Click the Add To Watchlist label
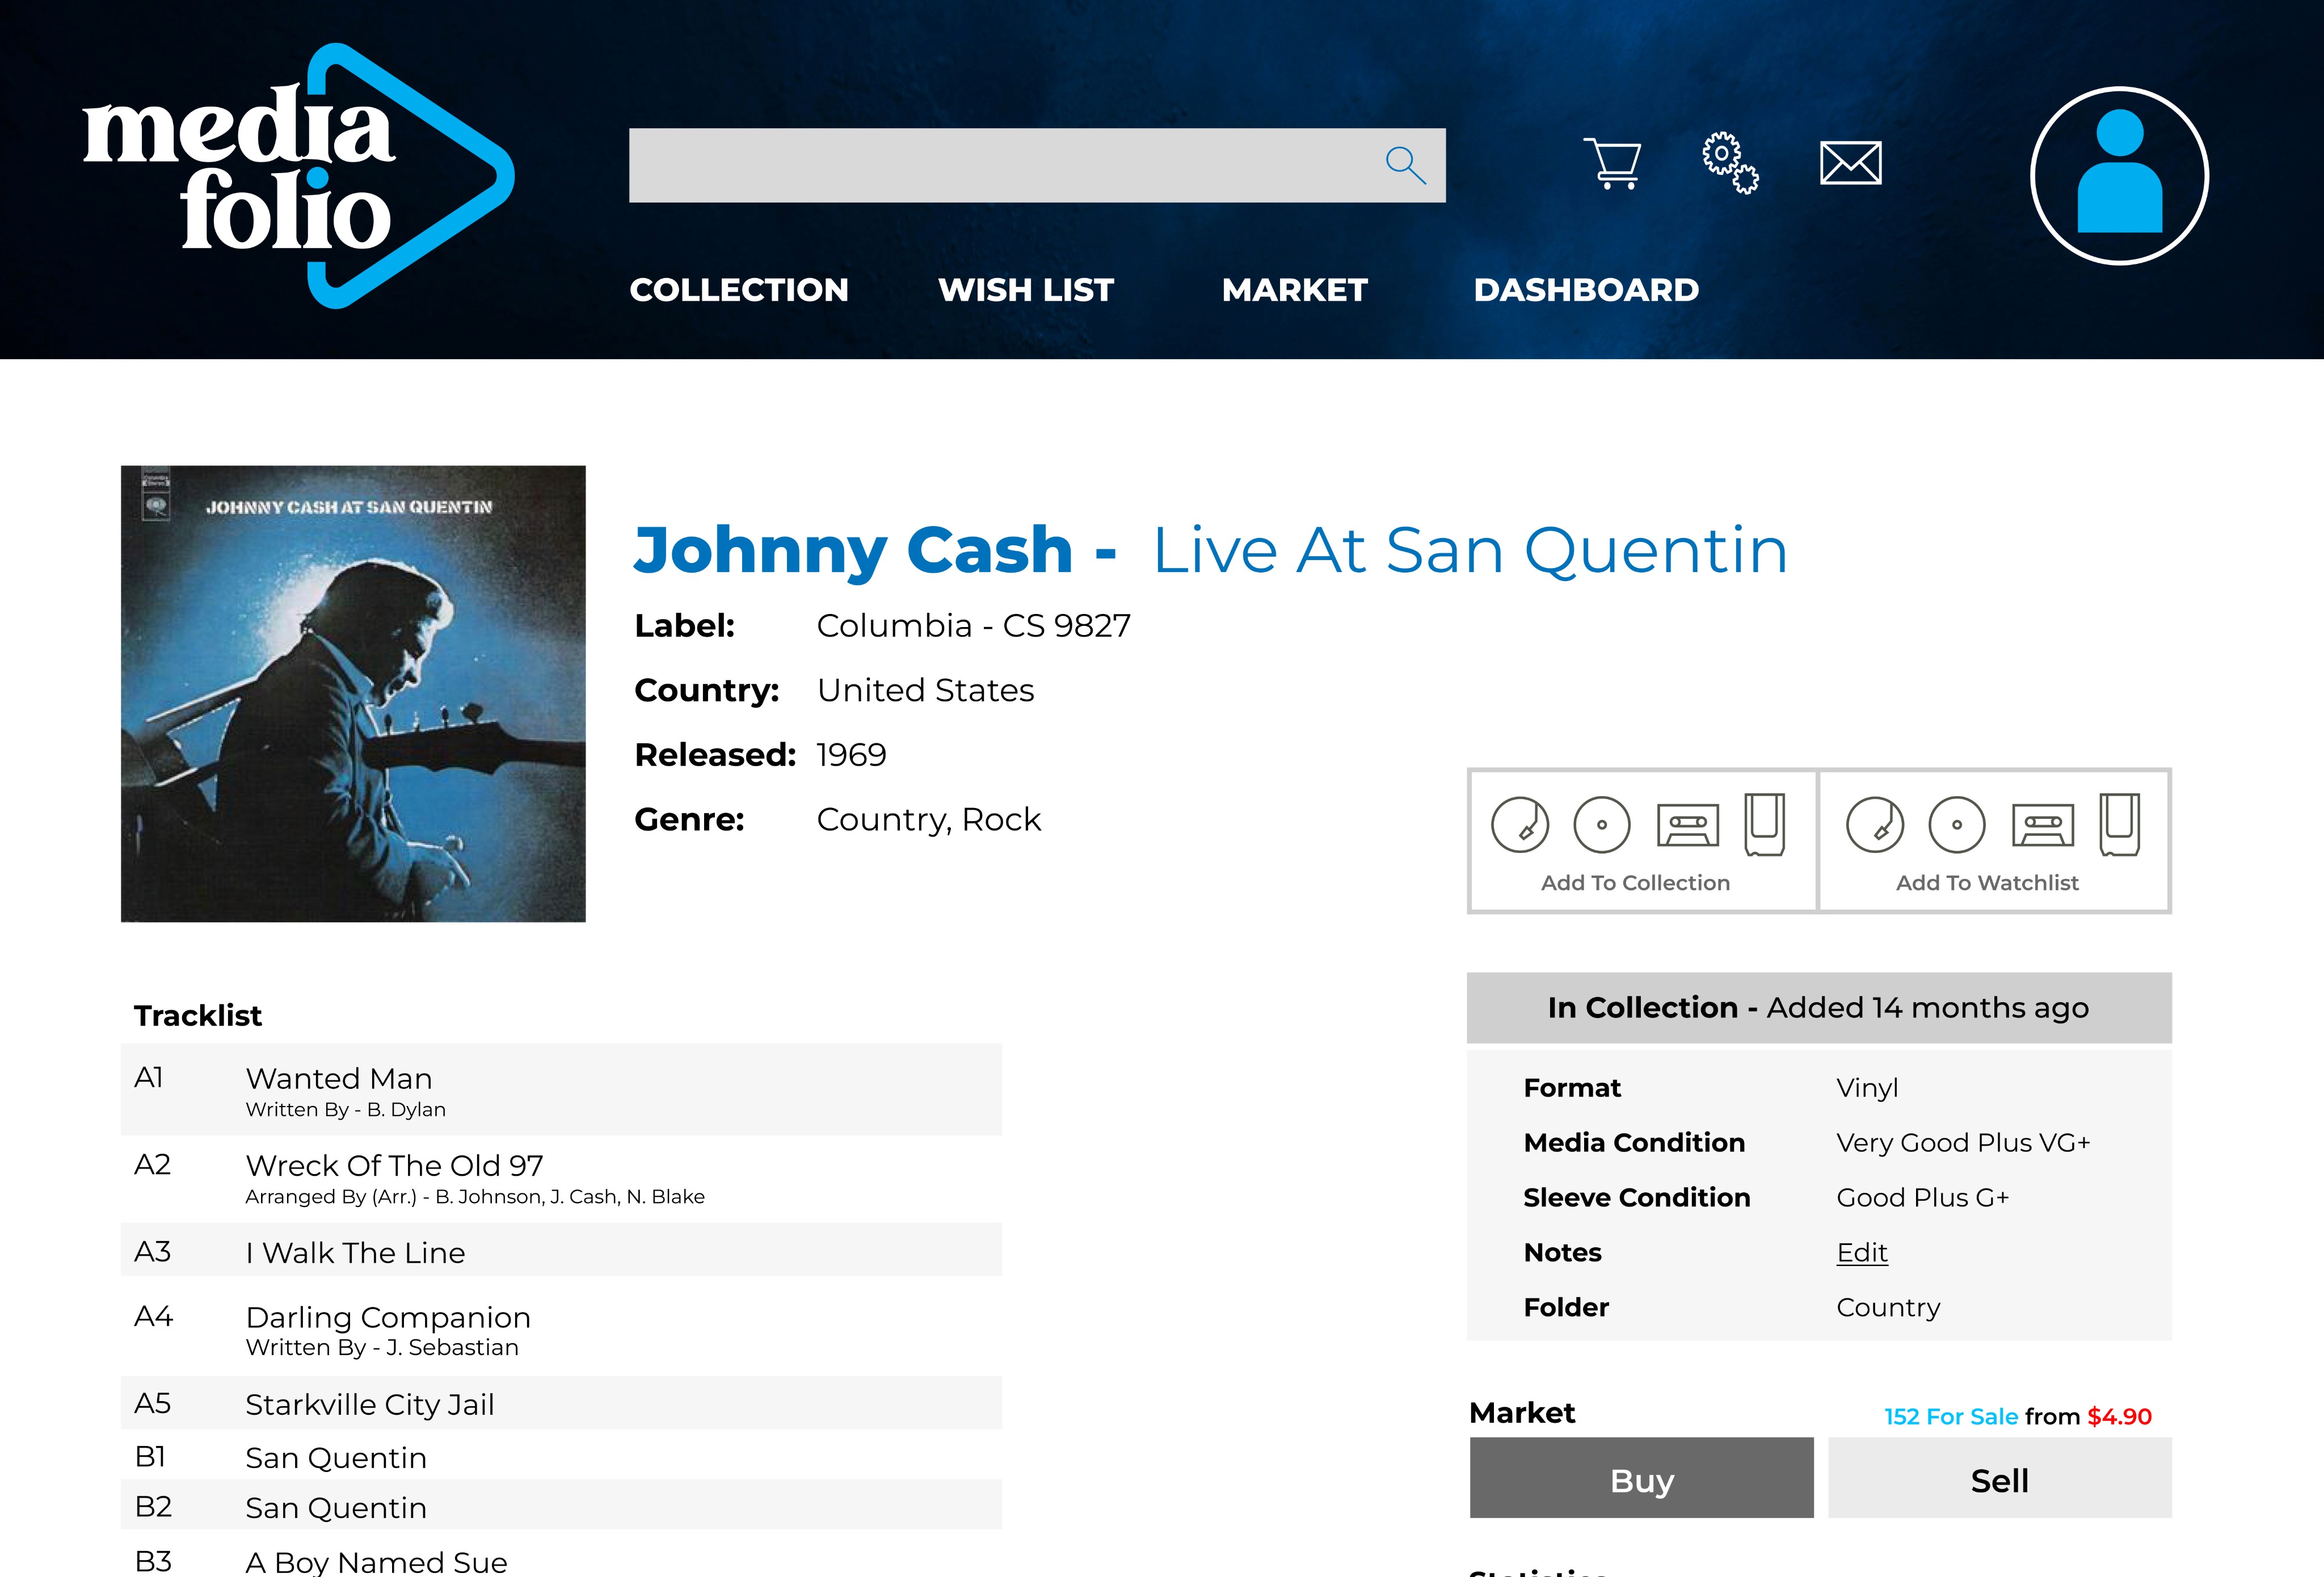This screenshot has height=1577, width=2324. point(1987,883)
